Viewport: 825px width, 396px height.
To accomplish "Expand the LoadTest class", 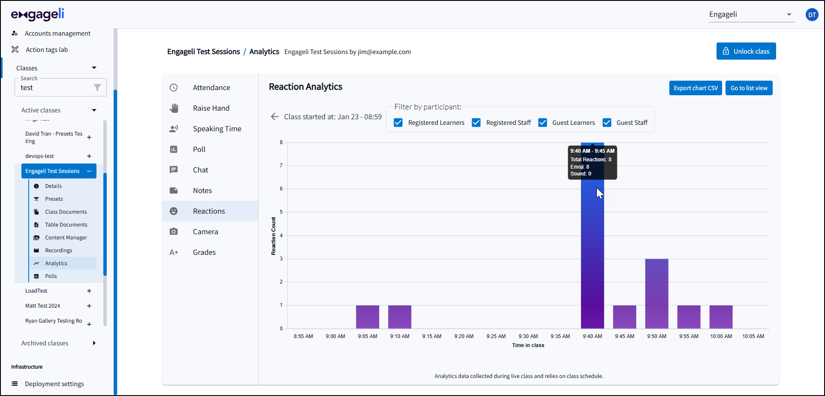I will pos(89,291).
